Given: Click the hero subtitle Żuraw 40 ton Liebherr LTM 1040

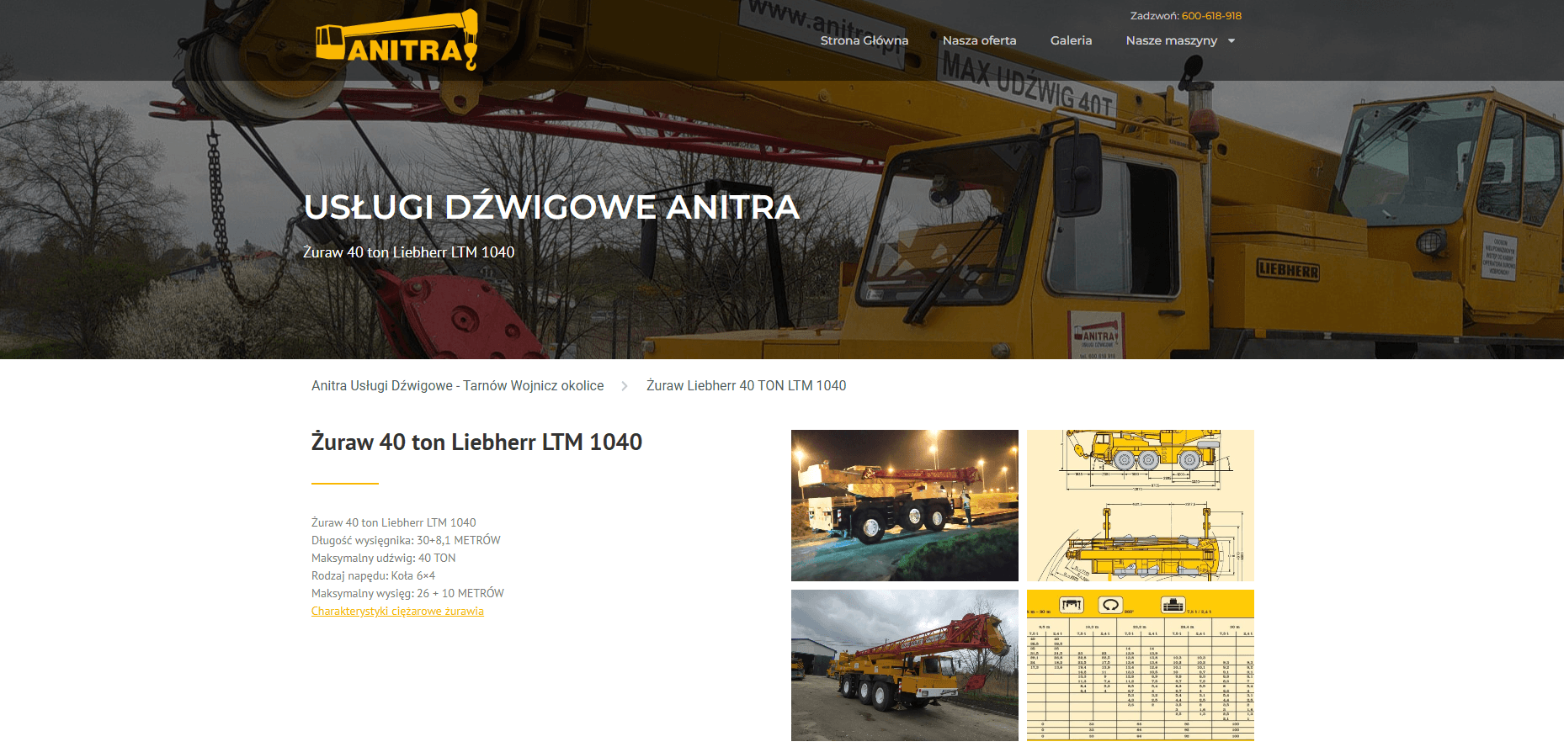Looking at the screenshot, I should coord(408,252).
